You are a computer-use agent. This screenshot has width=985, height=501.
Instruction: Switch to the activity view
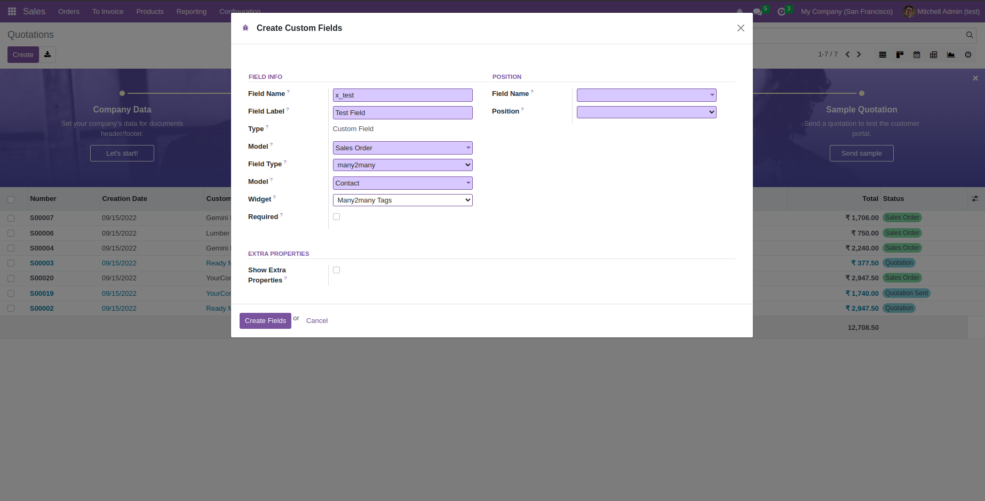coord(968,54)
